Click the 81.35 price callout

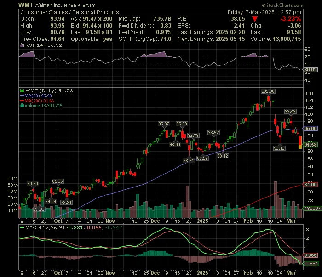(x=57, y=181)
